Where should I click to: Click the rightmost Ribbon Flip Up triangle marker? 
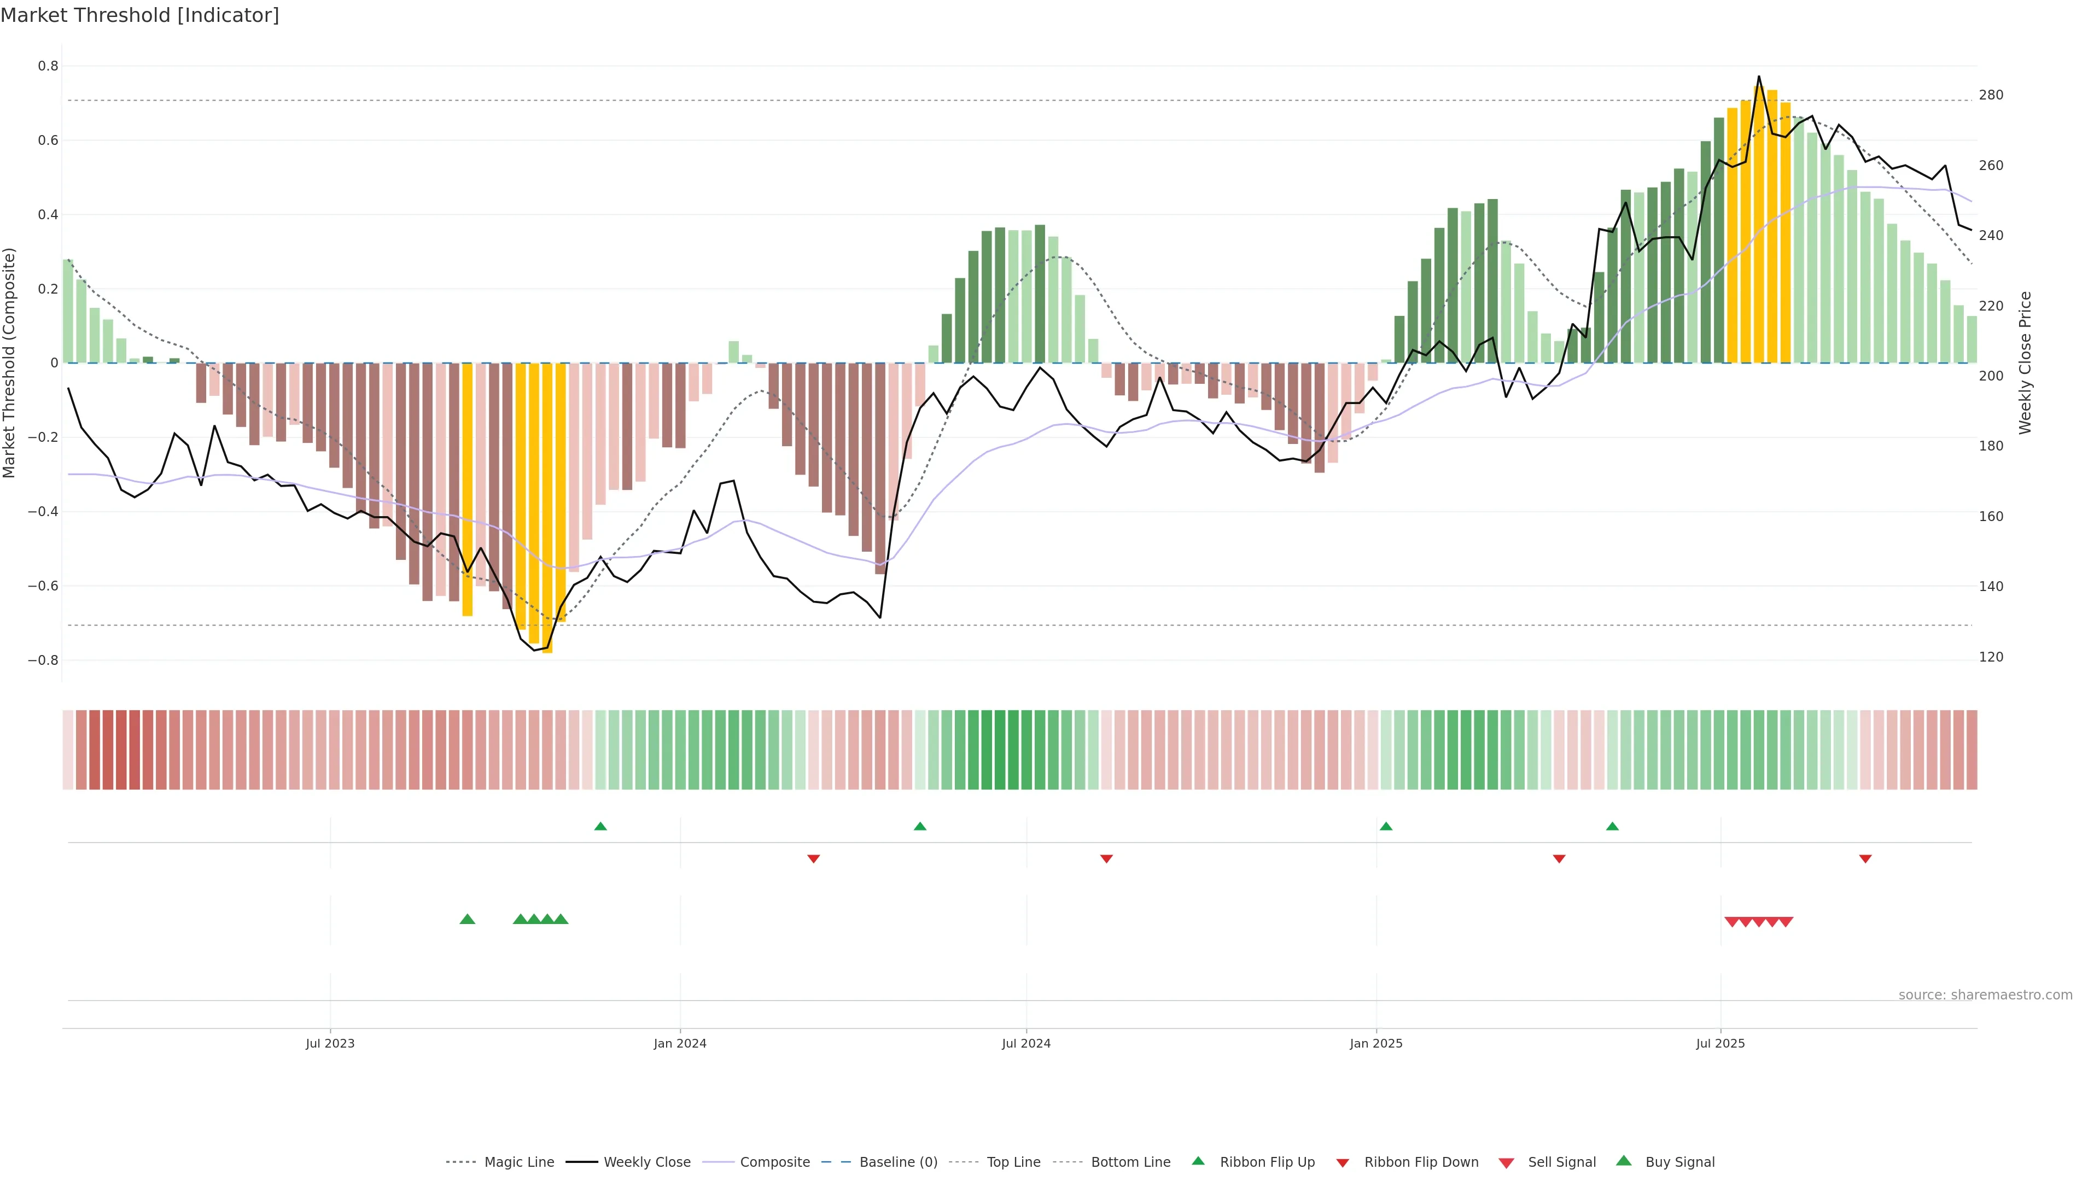click(1613, 827)
